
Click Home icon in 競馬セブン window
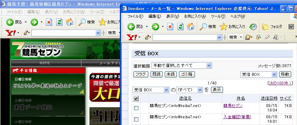[69, 22]
